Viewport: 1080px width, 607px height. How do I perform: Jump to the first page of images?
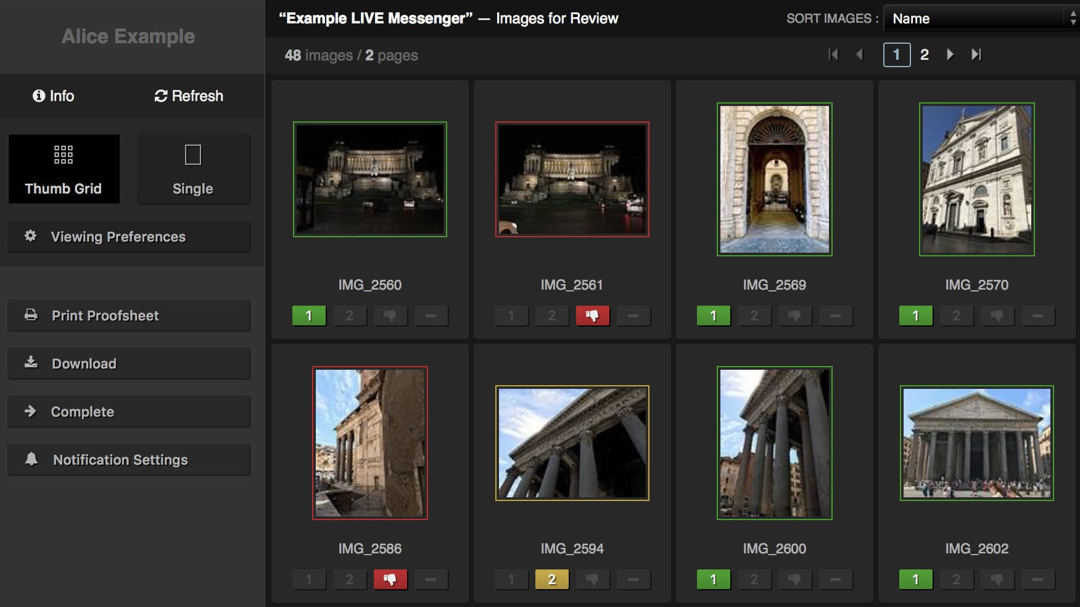coord(833,55)
